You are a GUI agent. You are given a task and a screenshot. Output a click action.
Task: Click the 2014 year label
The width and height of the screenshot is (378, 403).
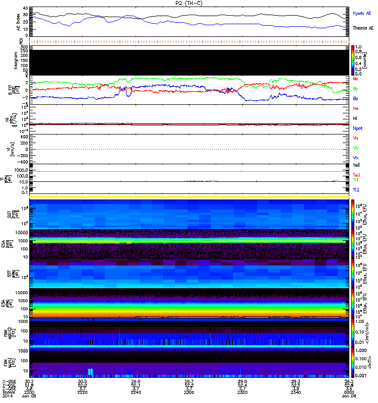[x=8, y=396]
